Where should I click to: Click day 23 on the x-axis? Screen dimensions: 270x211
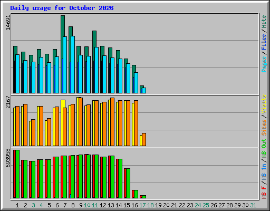pyautogui.click(x=190, y=205)
